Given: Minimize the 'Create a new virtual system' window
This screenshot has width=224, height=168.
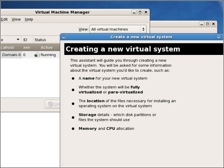Looking at the screenshot, I should (x=218, y=37).
